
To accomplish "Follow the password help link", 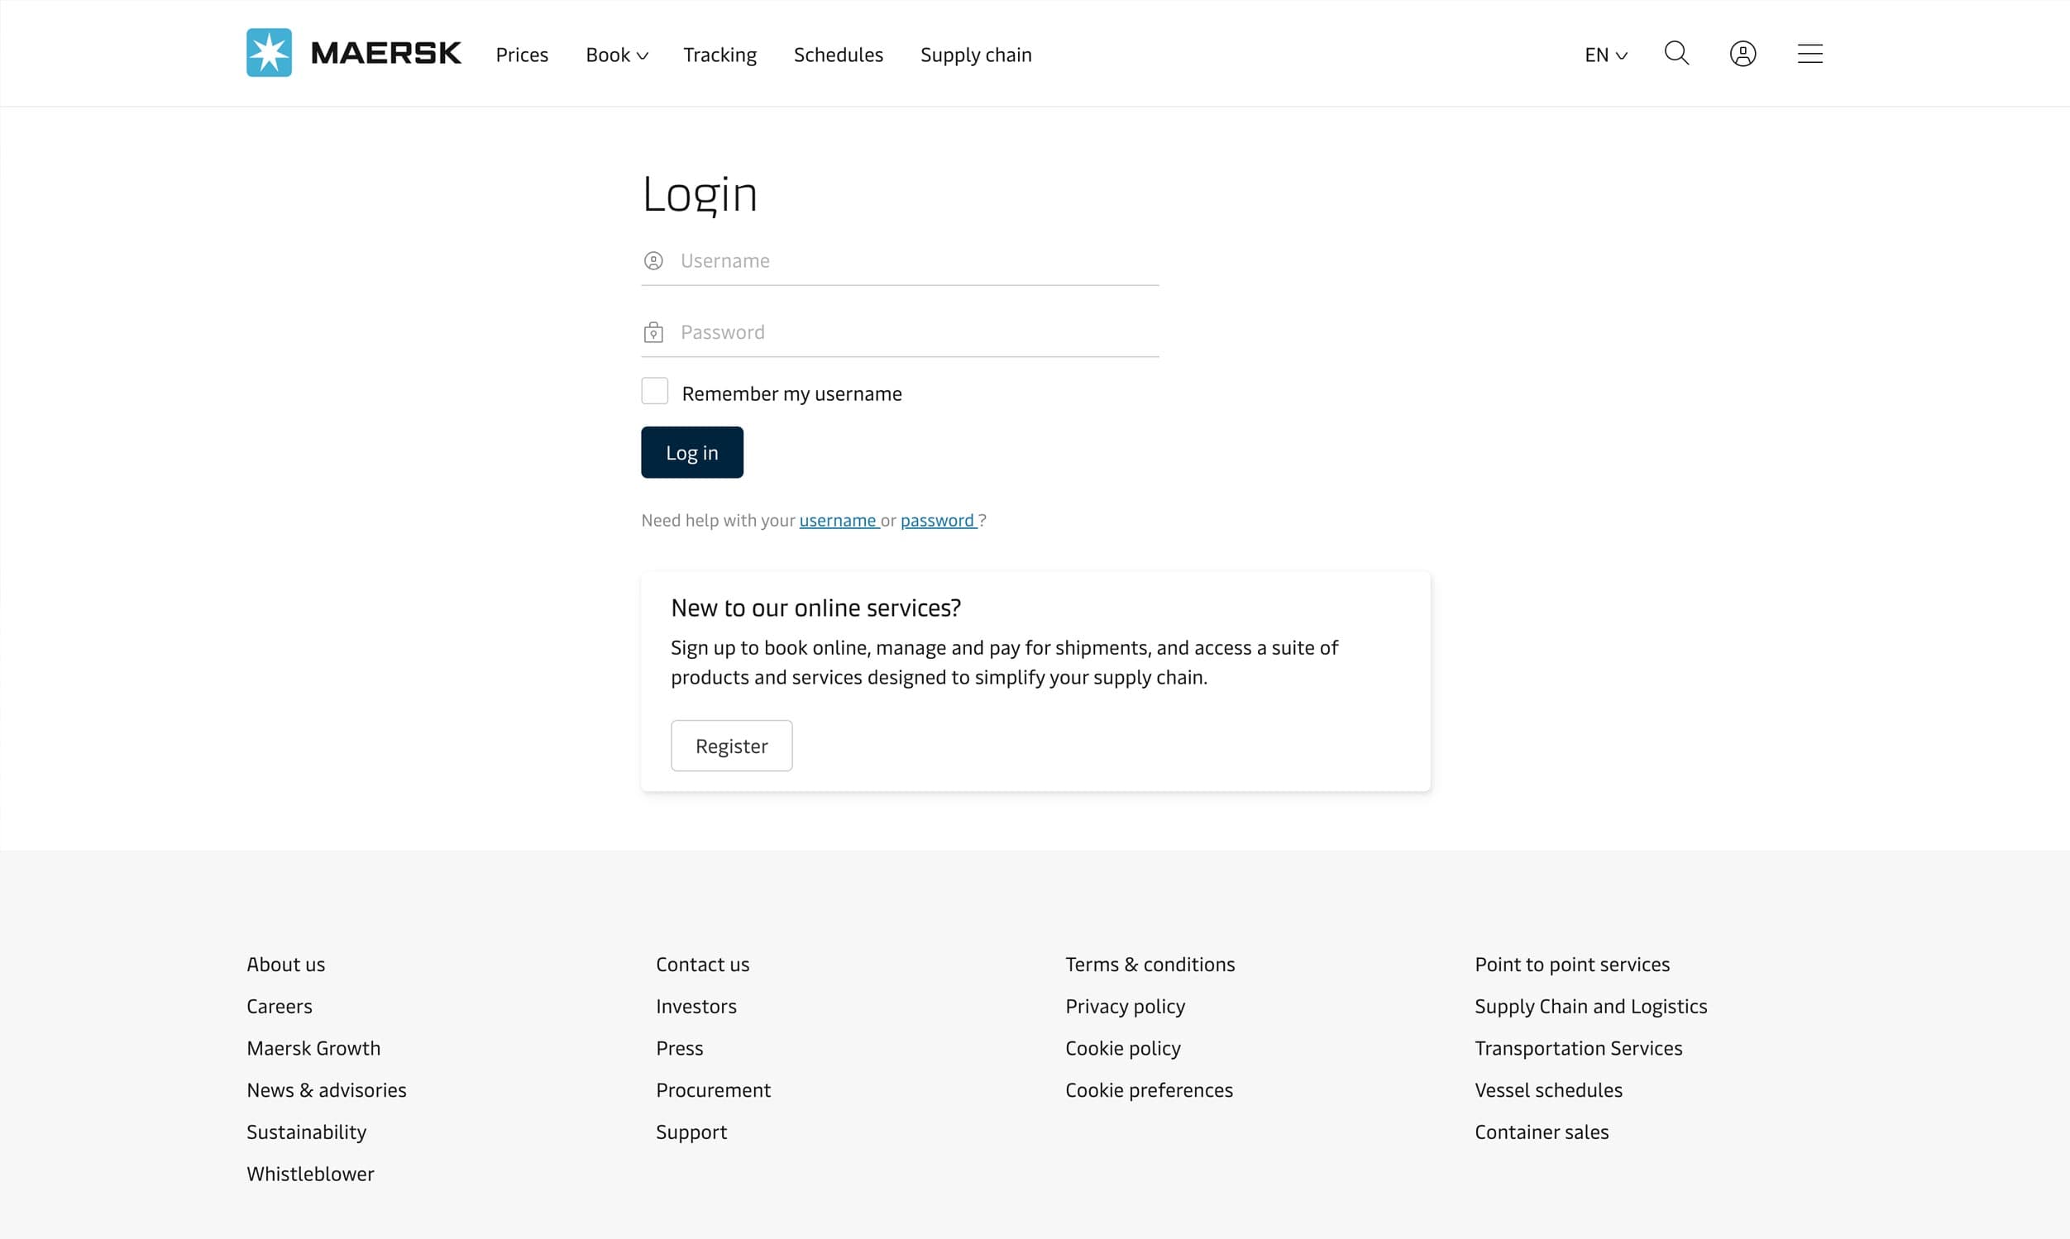I will tap(937, 521).
